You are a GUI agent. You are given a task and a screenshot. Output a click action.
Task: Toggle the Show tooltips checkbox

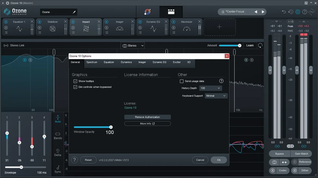(75, 81)
